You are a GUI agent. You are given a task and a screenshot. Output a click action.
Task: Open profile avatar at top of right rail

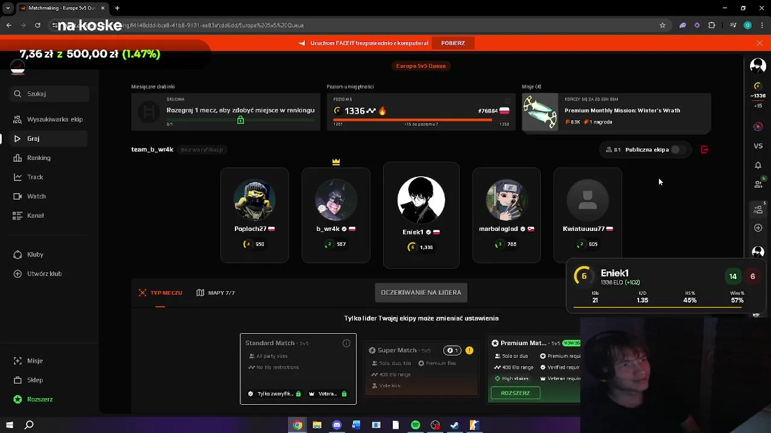pos(758,66)
